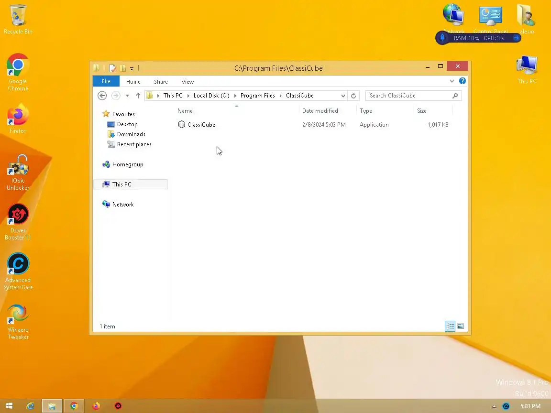
Task: Expand the arrow after Local Disk breadcrumb
Action: (235, 96)
